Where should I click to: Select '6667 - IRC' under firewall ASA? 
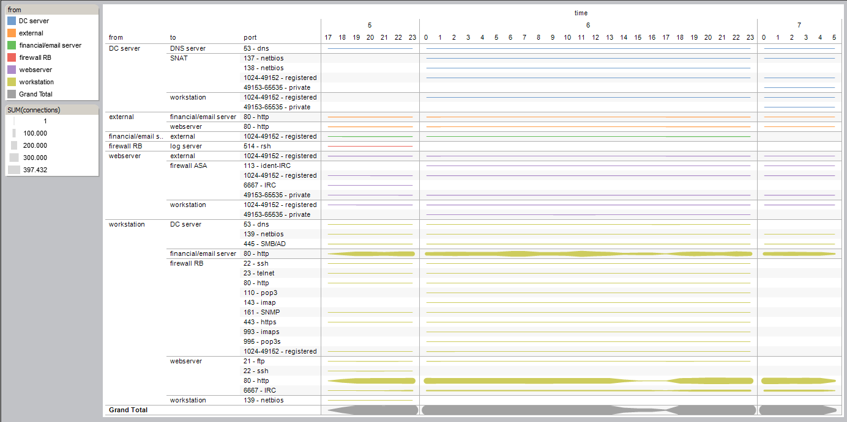tap(259, 185)
